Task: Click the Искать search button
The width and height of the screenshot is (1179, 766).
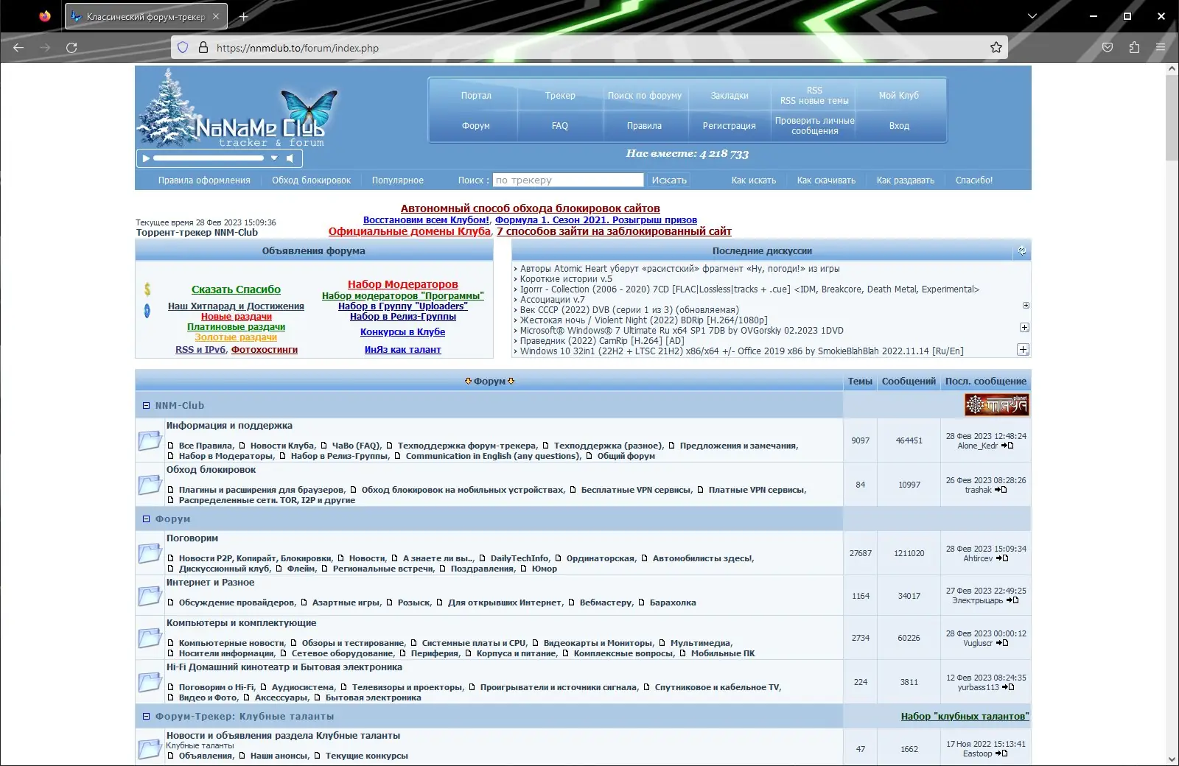Action: [669, 180]
